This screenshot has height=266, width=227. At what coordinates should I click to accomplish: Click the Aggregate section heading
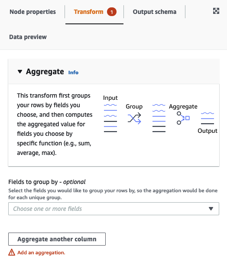coord(45,72)
